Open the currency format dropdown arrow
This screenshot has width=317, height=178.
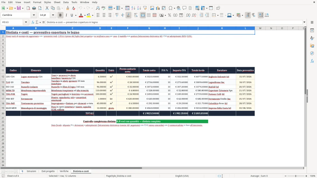tap(165, 15)
